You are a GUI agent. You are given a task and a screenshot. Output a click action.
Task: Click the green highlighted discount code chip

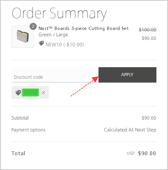(30, 93)
